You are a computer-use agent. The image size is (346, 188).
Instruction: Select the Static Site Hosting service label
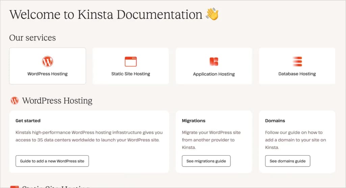point(131,74)
